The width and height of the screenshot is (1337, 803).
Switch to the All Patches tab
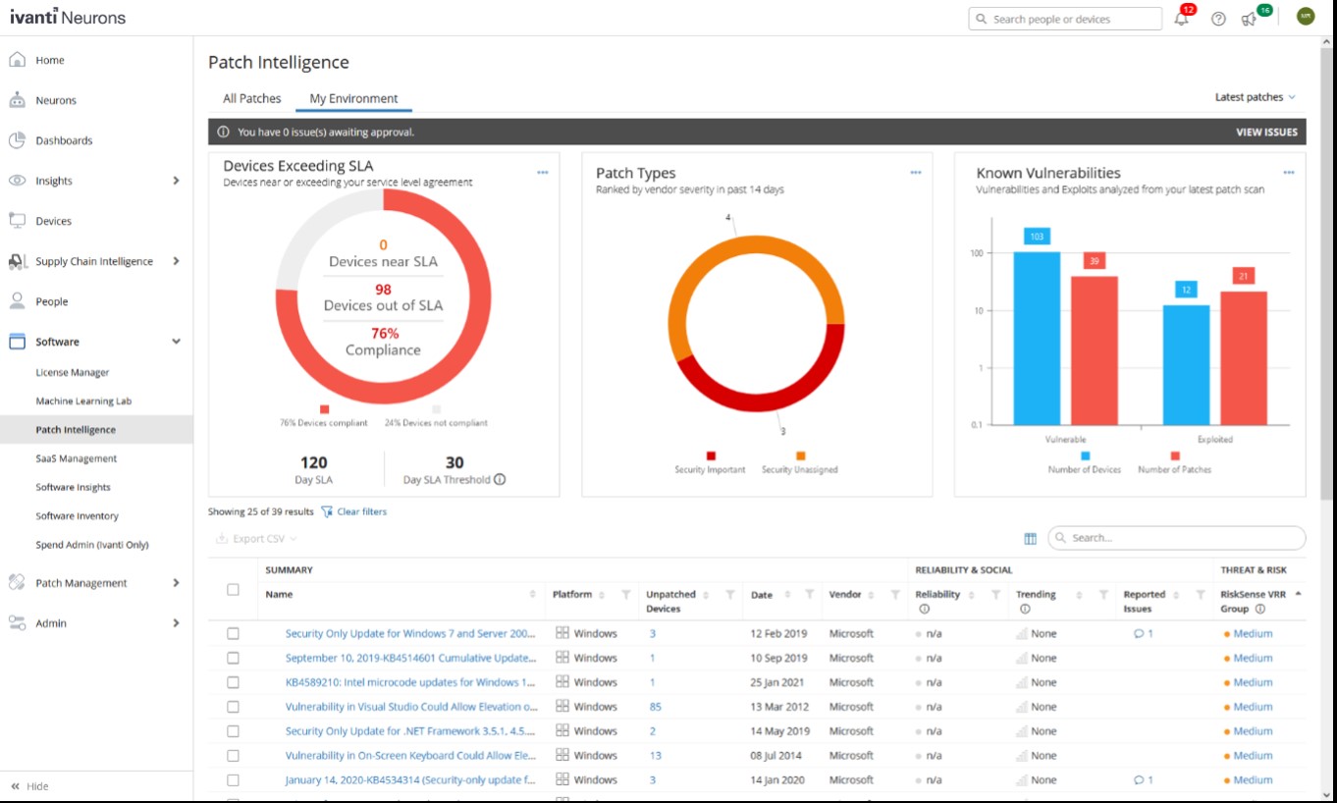point(251,98)
